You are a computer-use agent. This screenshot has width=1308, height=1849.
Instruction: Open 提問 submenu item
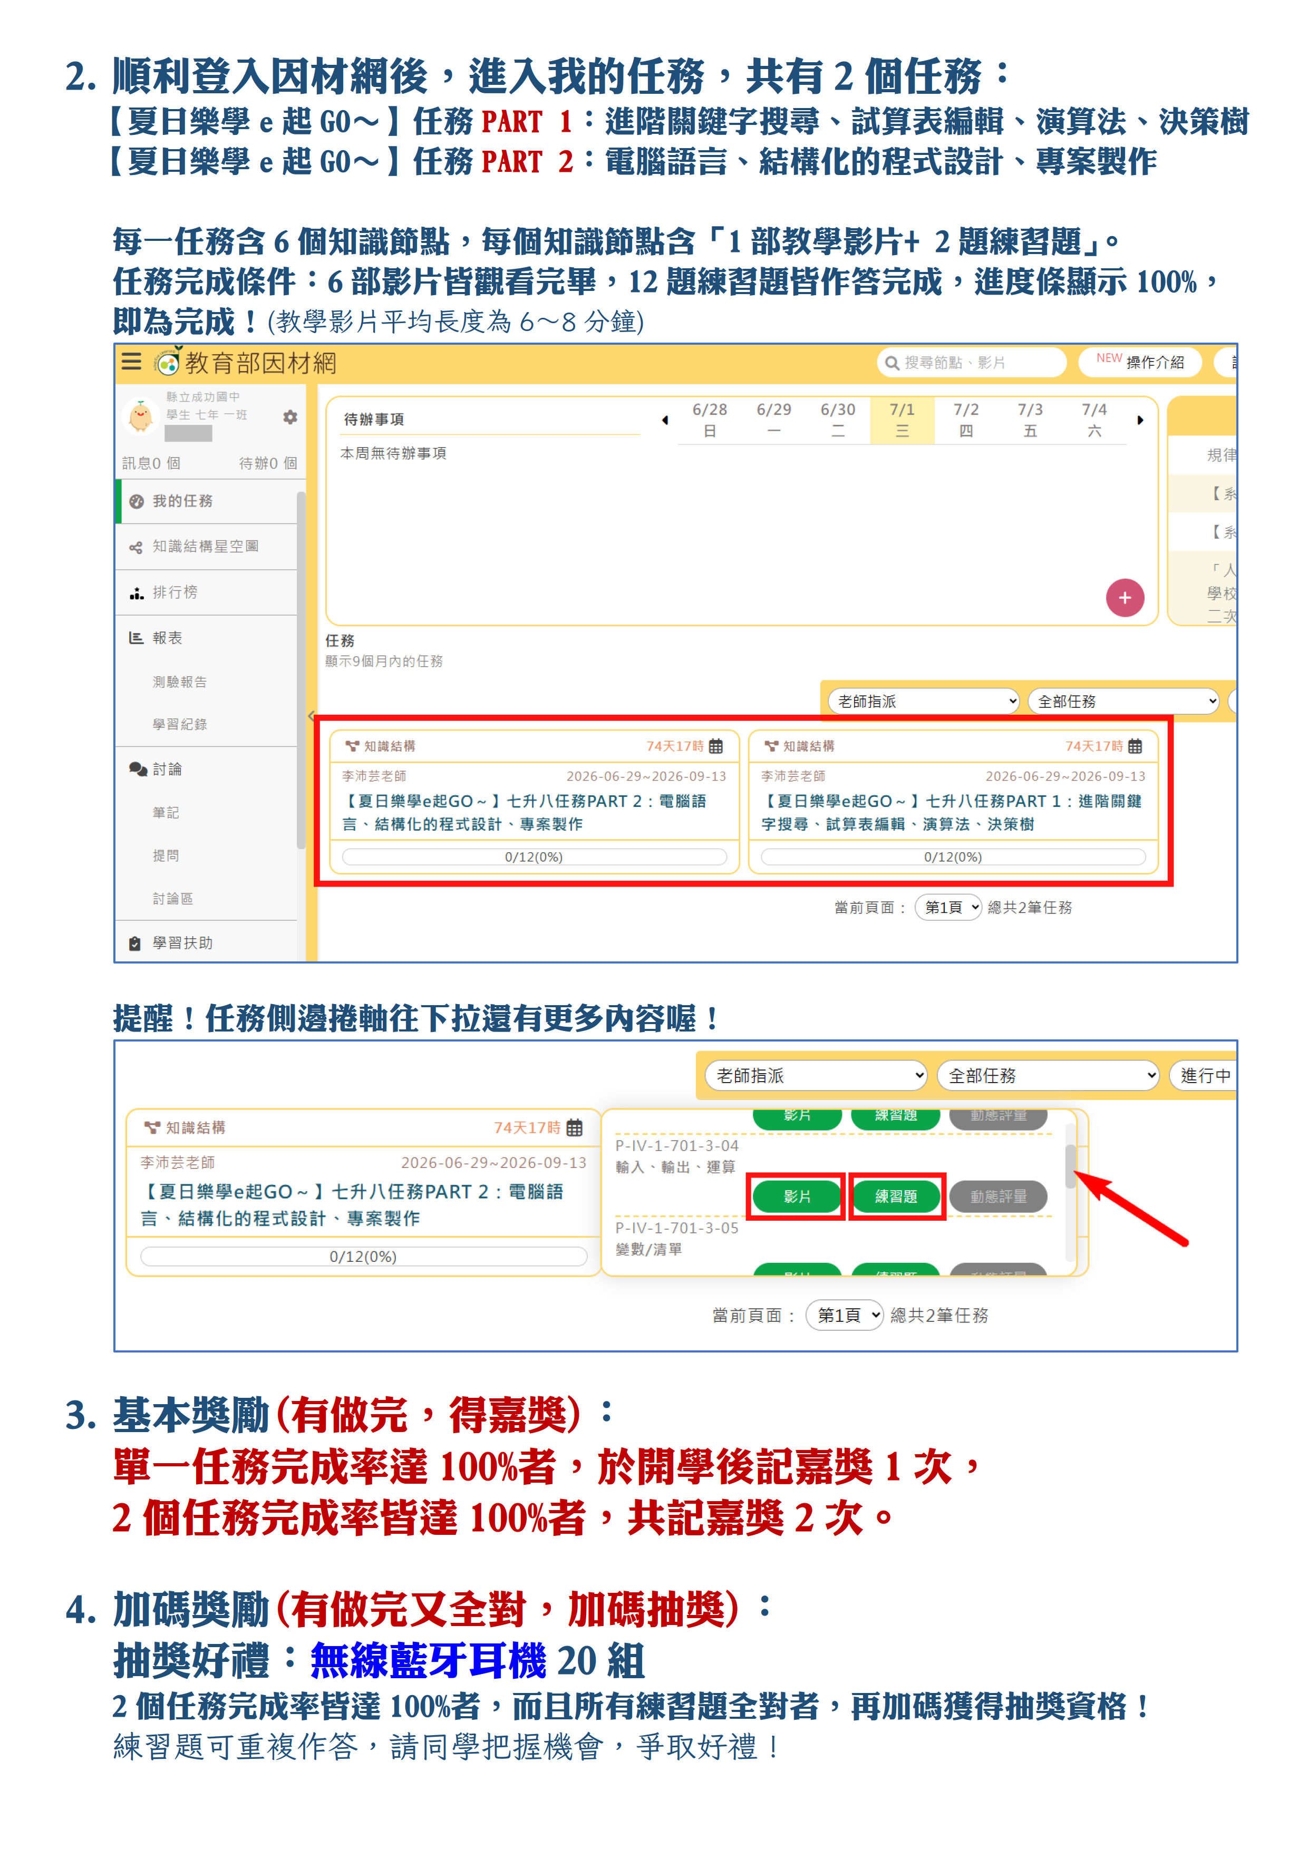point(166,855)
